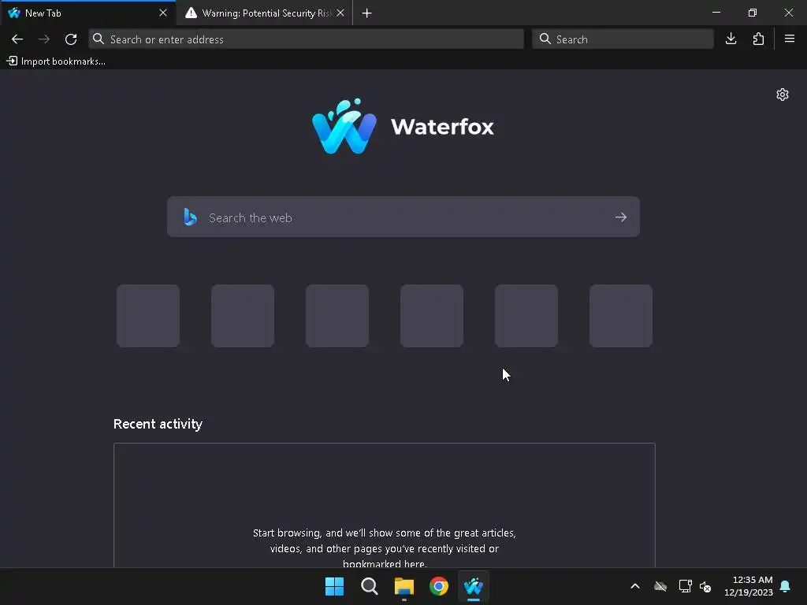Focus the Search or enter address bar
The width and height of the screenshot is (807, 605).
307,39
